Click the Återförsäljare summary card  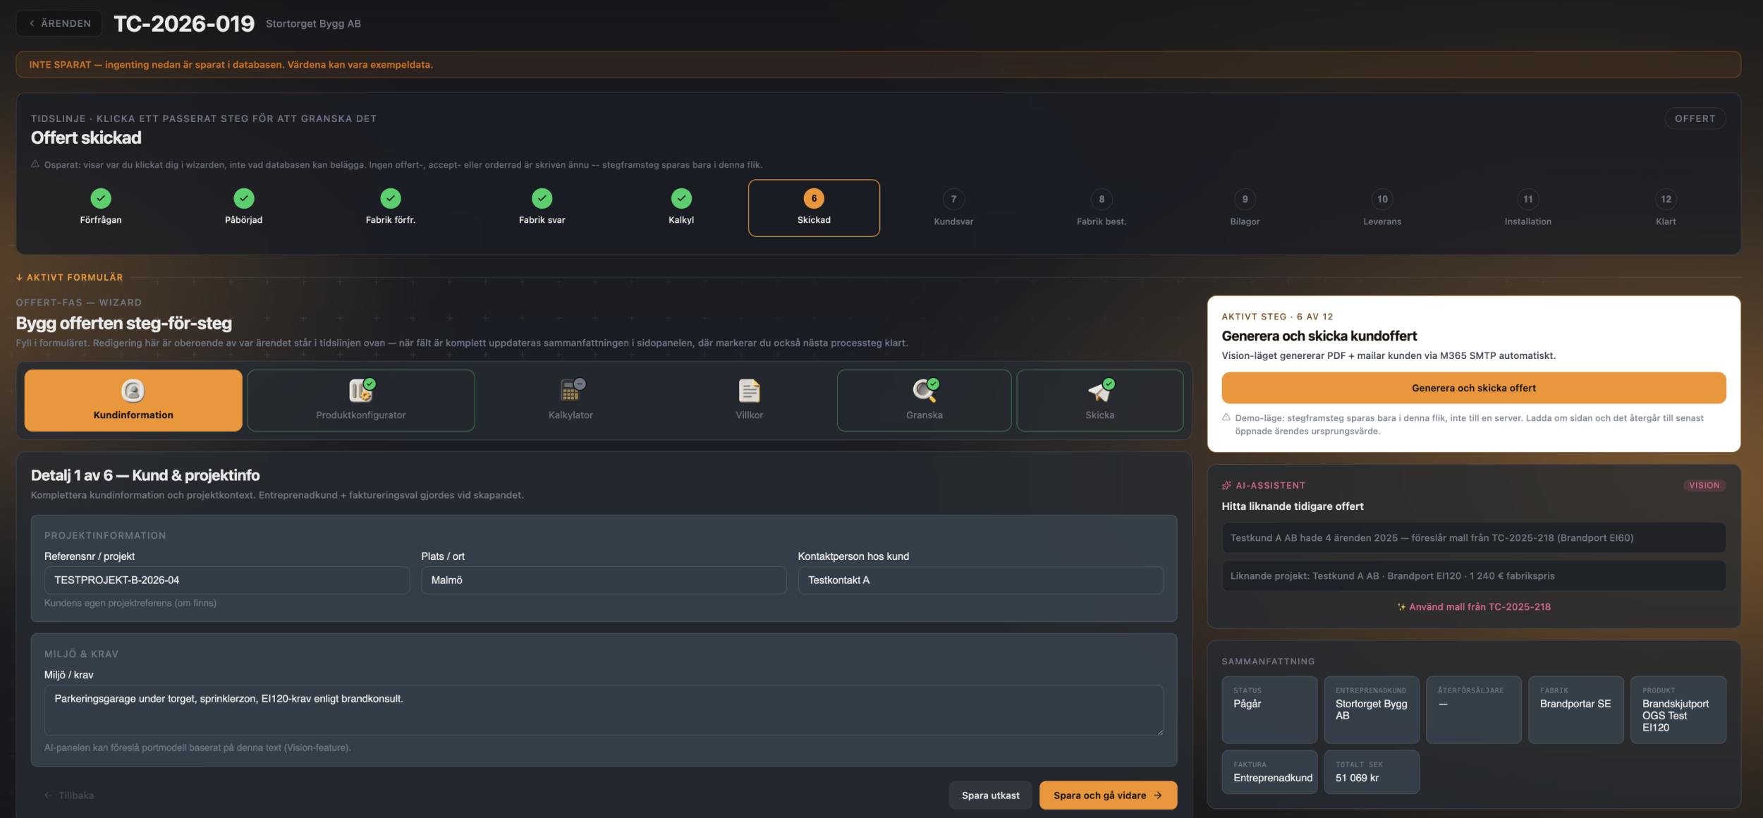[x=1474, y=709]
